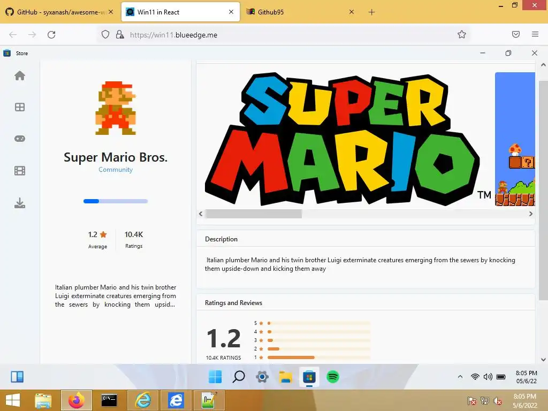Screen dimensions: 548x411
Task: Open the Movies film-strip sidebar icon
Action: click(20, 171)
